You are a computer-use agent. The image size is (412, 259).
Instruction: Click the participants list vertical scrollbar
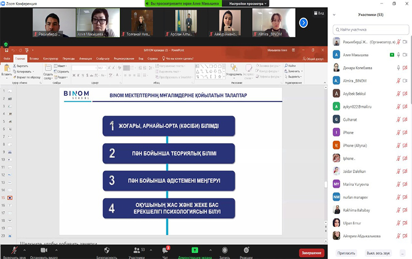(410, 123)
